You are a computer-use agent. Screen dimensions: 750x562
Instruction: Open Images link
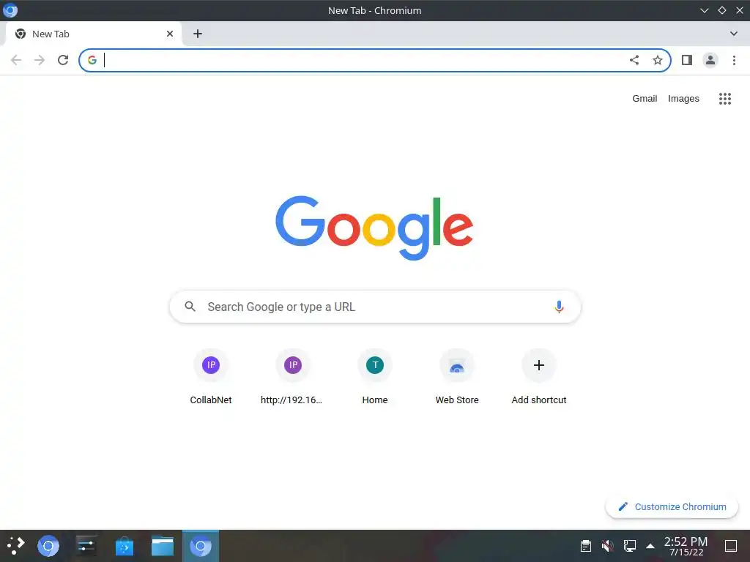coord(683,99)
